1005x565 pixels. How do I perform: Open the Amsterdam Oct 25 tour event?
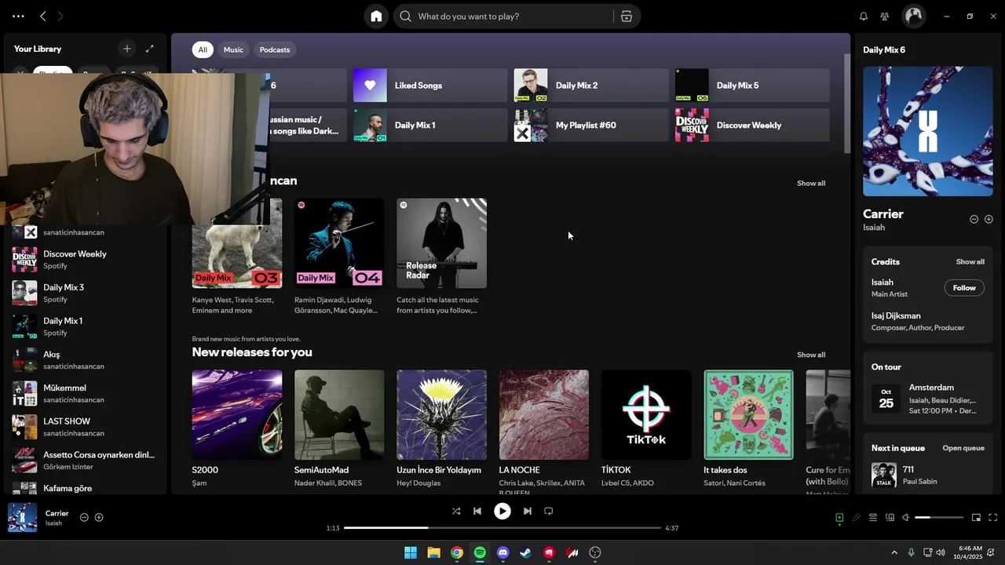coord(928,399)
